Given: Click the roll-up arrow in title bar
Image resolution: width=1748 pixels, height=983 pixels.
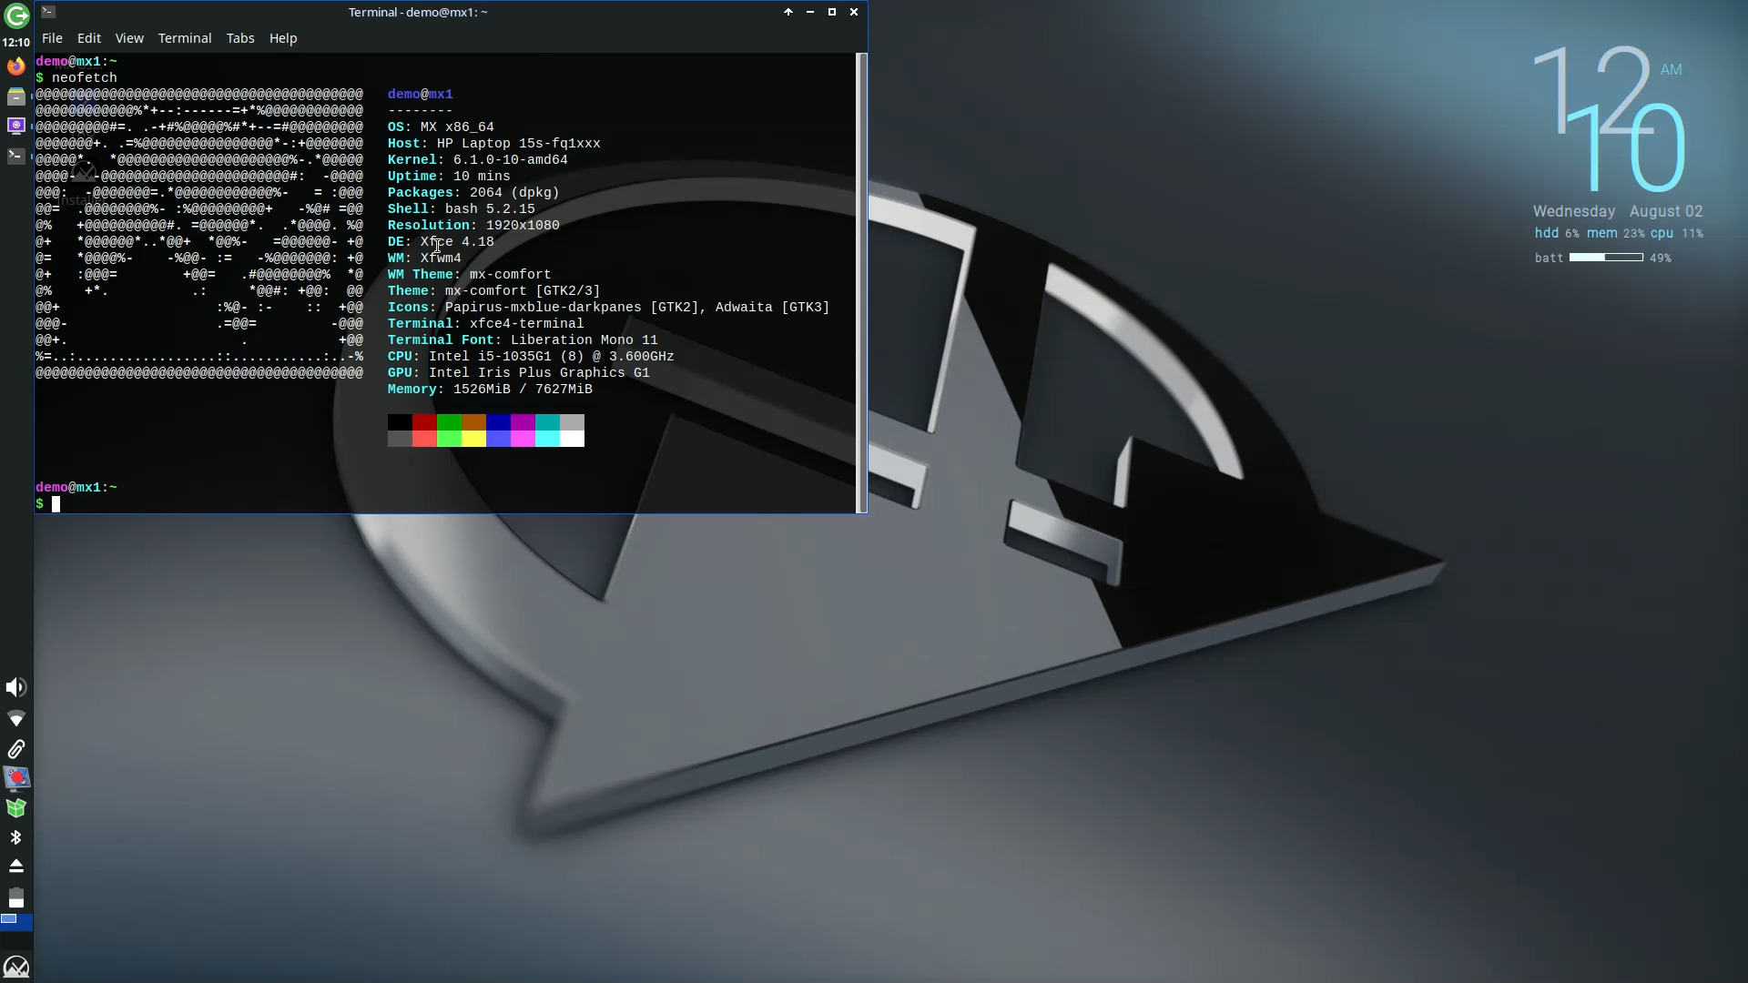Looking at the screenshot, I should 788,12.
